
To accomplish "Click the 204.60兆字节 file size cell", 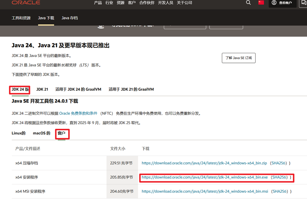I will pyautogui.click(x=122, y=191).
